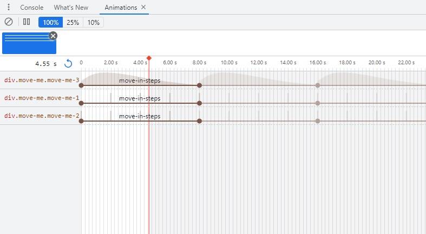Remove the animation group preview thumbnail
Viewport: 426px width, 234px height.
pos(53,36)
